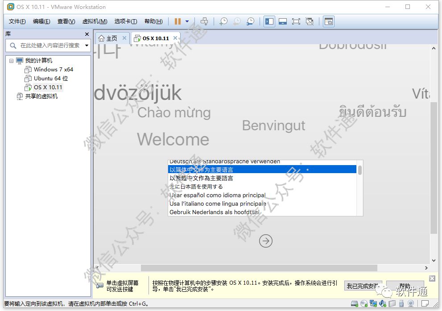Click the Unity mode toolbar icon
Viewport: 442px width, 311px height.
tap(310, 21)
